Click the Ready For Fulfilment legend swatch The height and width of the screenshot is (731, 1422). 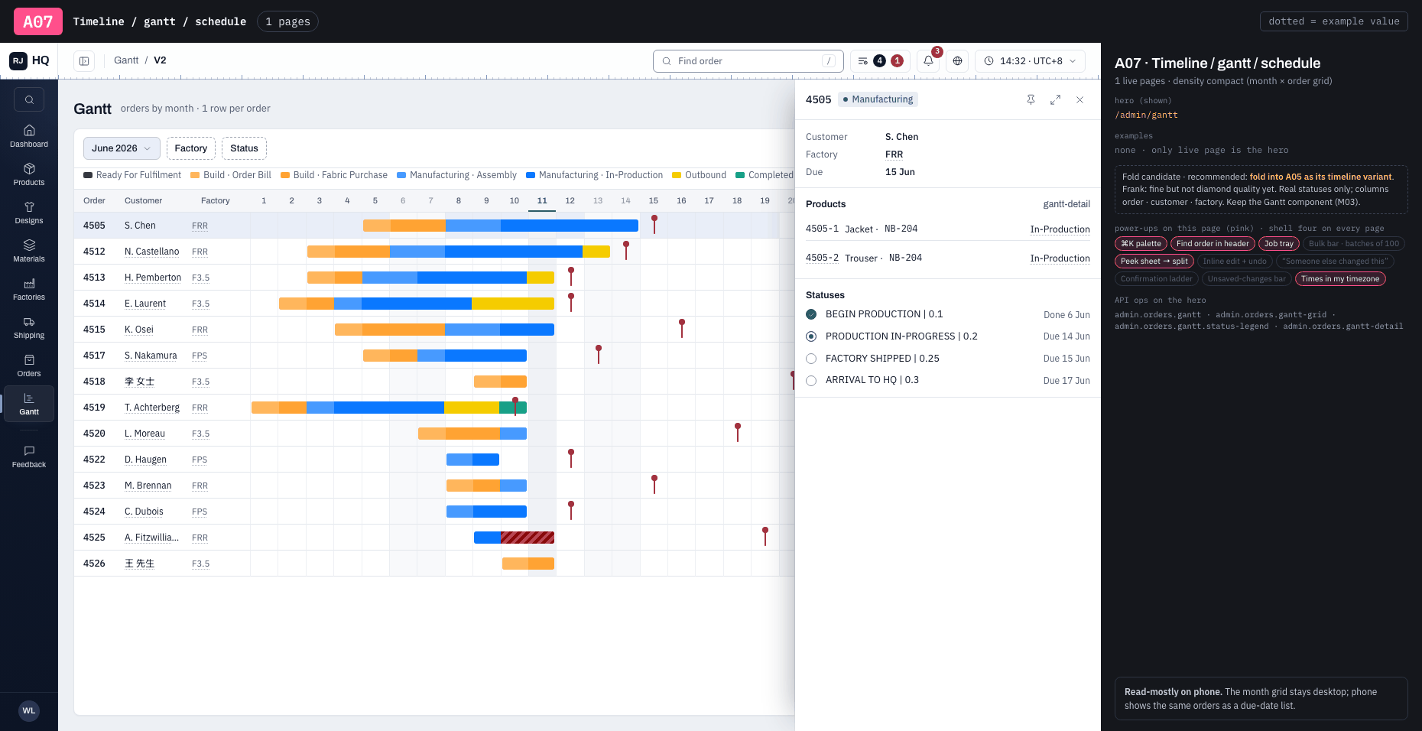tap(88, 175)
